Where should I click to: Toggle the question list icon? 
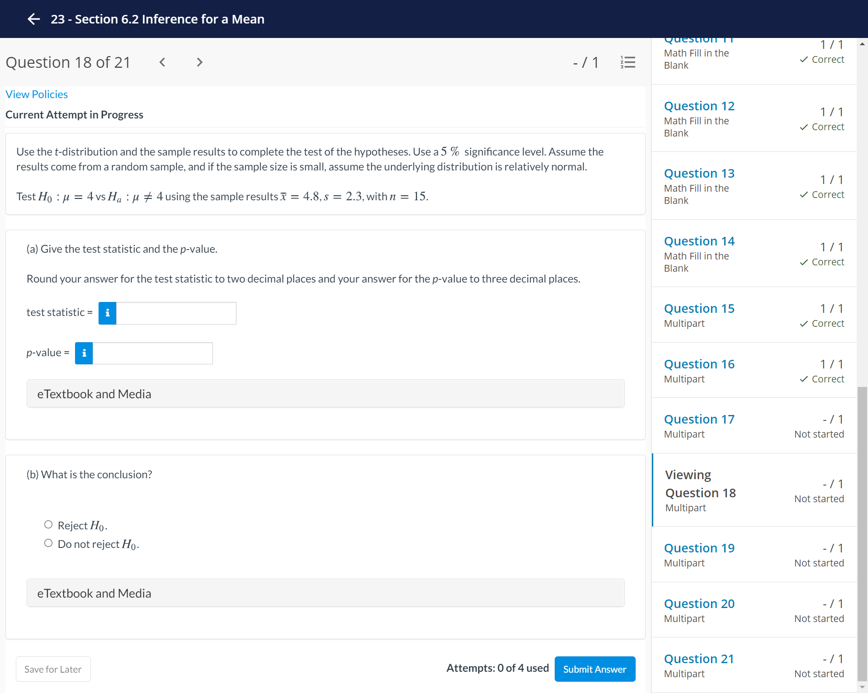tap(627, 62)
